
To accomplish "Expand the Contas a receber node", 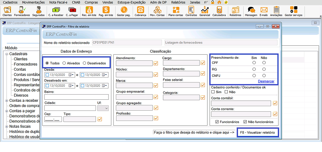I will (7, 100).
